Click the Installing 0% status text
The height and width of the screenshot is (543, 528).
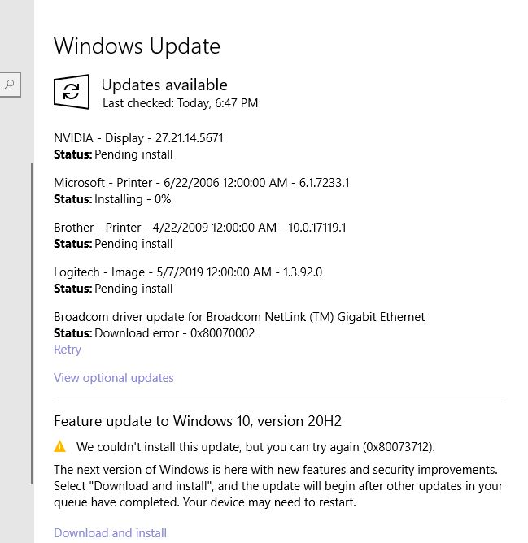133,199
